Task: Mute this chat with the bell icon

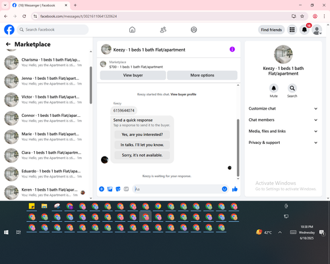Action: [274, 88]
